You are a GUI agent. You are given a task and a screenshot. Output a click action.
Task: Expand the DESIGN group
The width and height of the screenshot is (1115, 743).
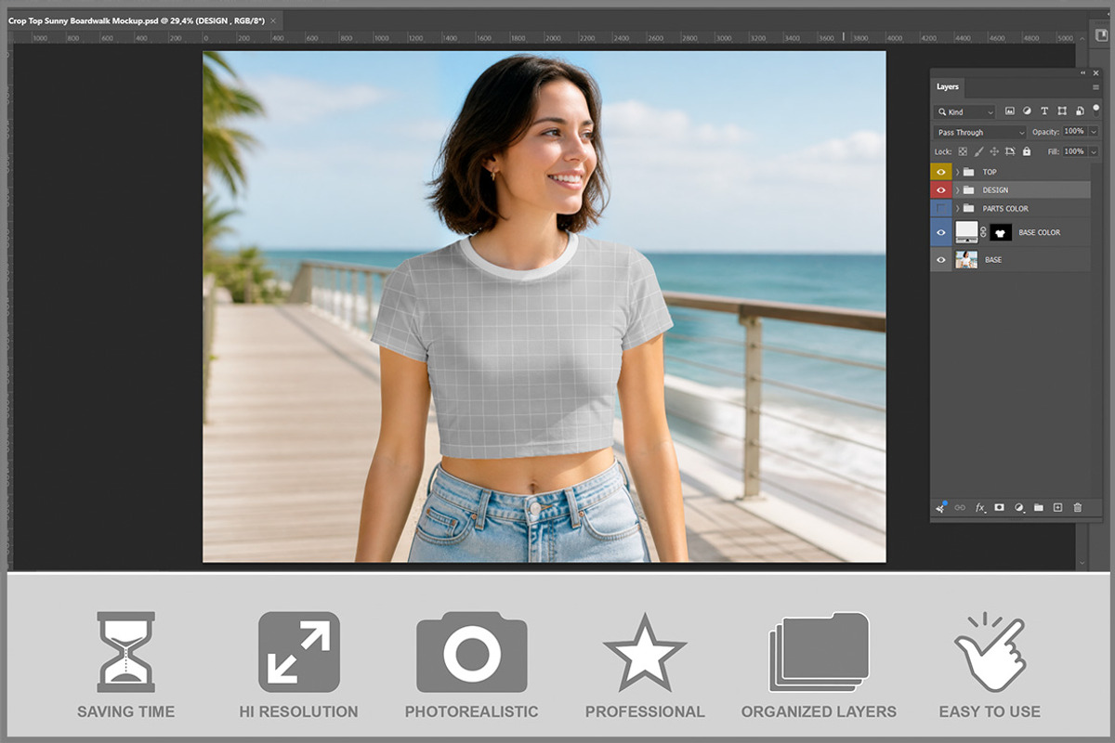pyautogui.click(x=958, y=190)
